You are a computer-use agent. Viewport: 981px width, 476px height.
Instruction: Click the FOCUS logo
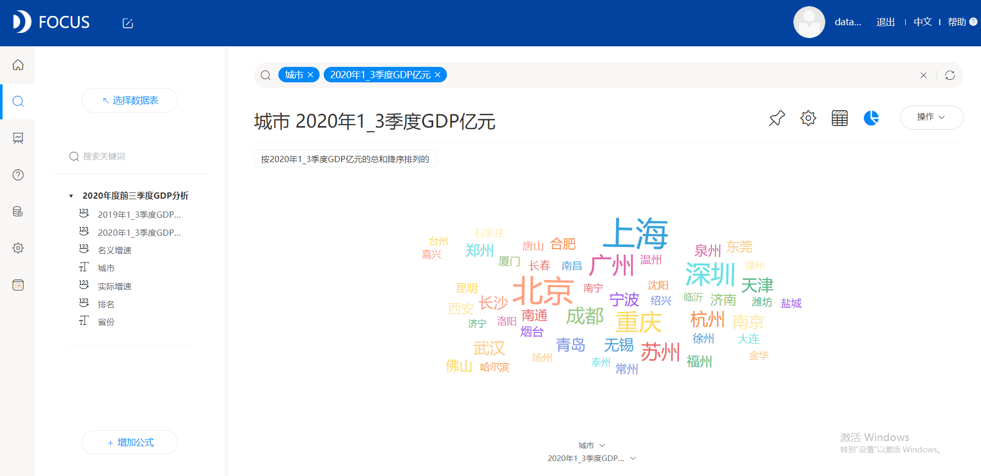point(51,22)
